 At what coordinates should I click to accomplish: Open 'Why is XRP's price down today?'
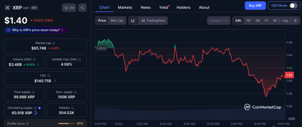pos(35,30)
